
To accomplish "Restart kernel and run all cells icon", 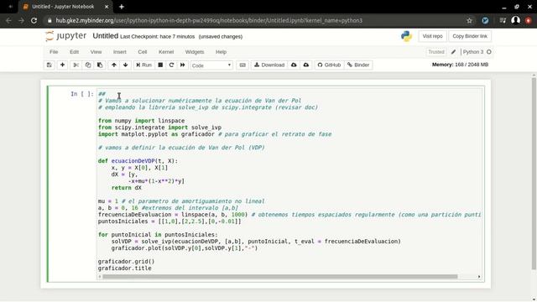I will coord(183,65).
